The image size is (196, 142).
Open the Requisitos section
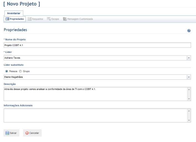[x=35, y=19]
